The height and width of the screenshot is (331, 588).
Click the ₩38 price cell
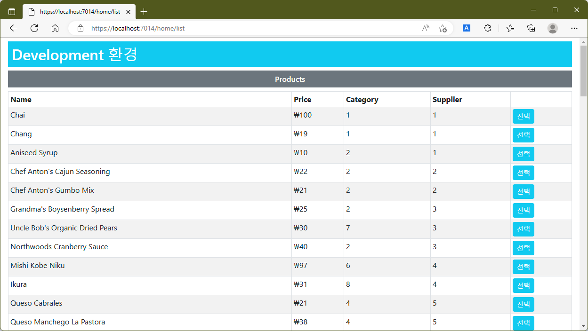click(x=318, y=323)
